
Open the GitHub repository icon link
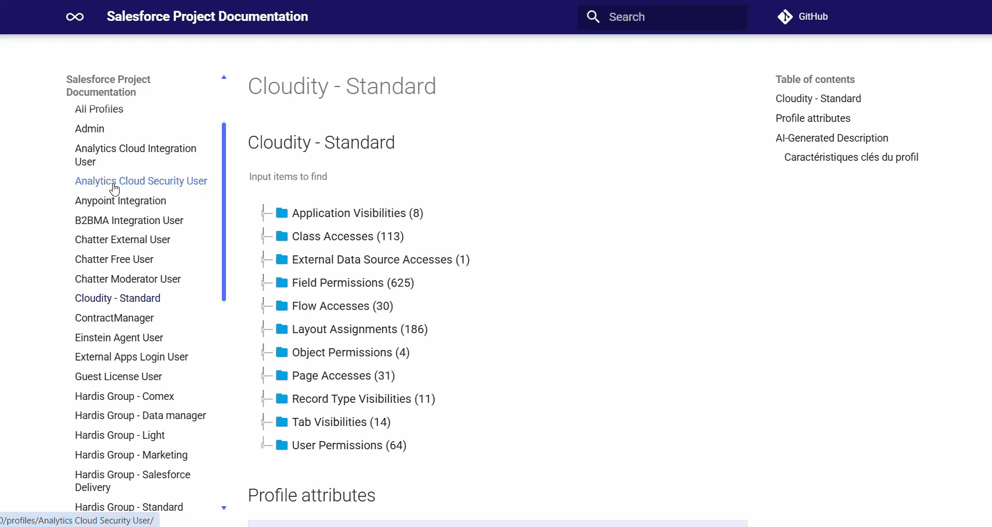(x=785, y=17)
